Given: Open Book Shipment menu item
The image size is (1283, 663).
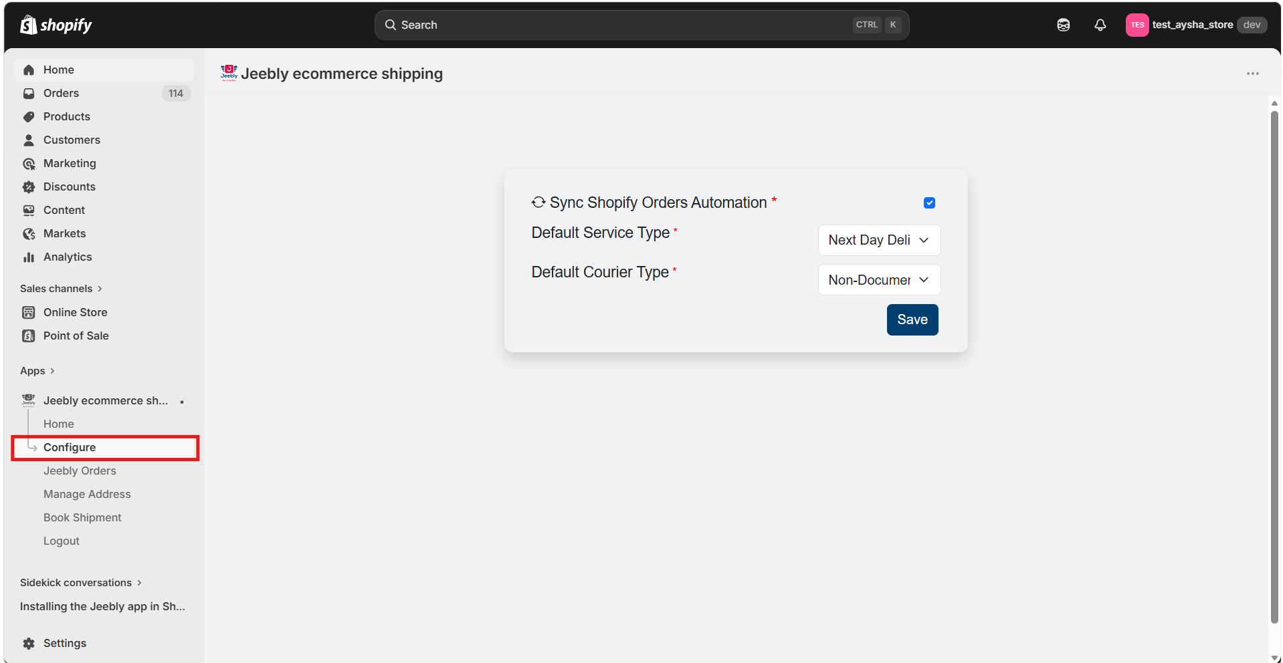Looking at the screenshot, I should (x=82, y=517).
